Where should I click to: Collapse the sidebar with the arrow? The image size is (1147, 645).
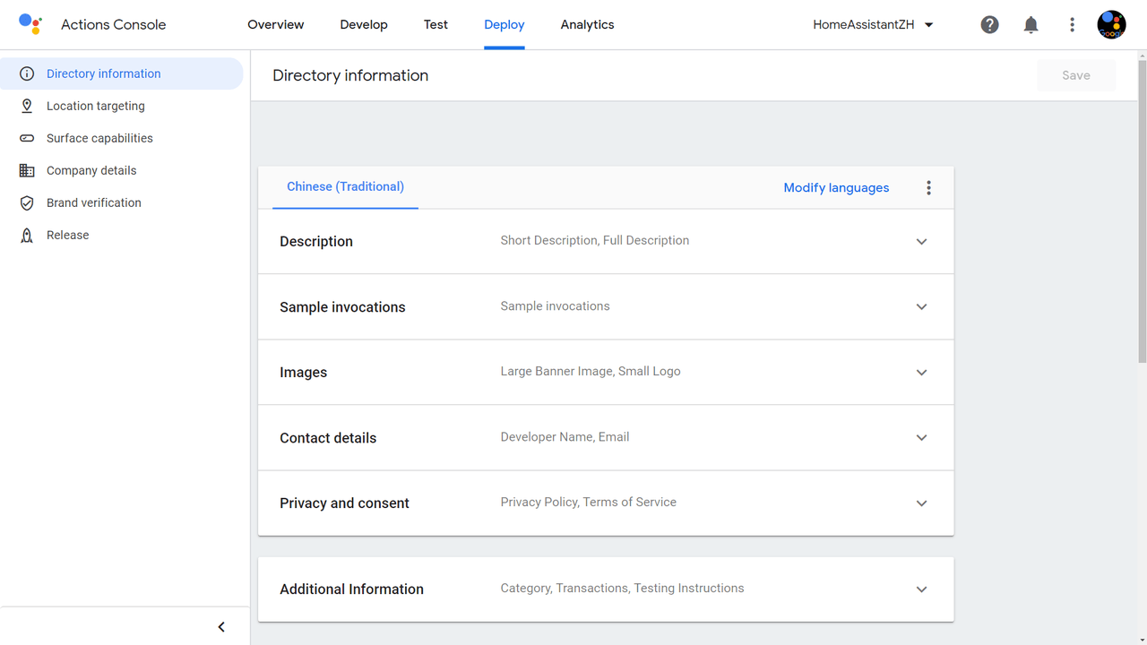click(221, 627)
